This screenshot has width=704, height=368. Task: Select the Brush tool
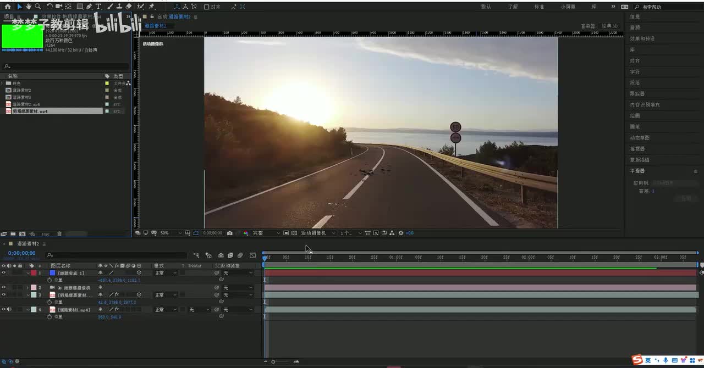click(110, 7)
